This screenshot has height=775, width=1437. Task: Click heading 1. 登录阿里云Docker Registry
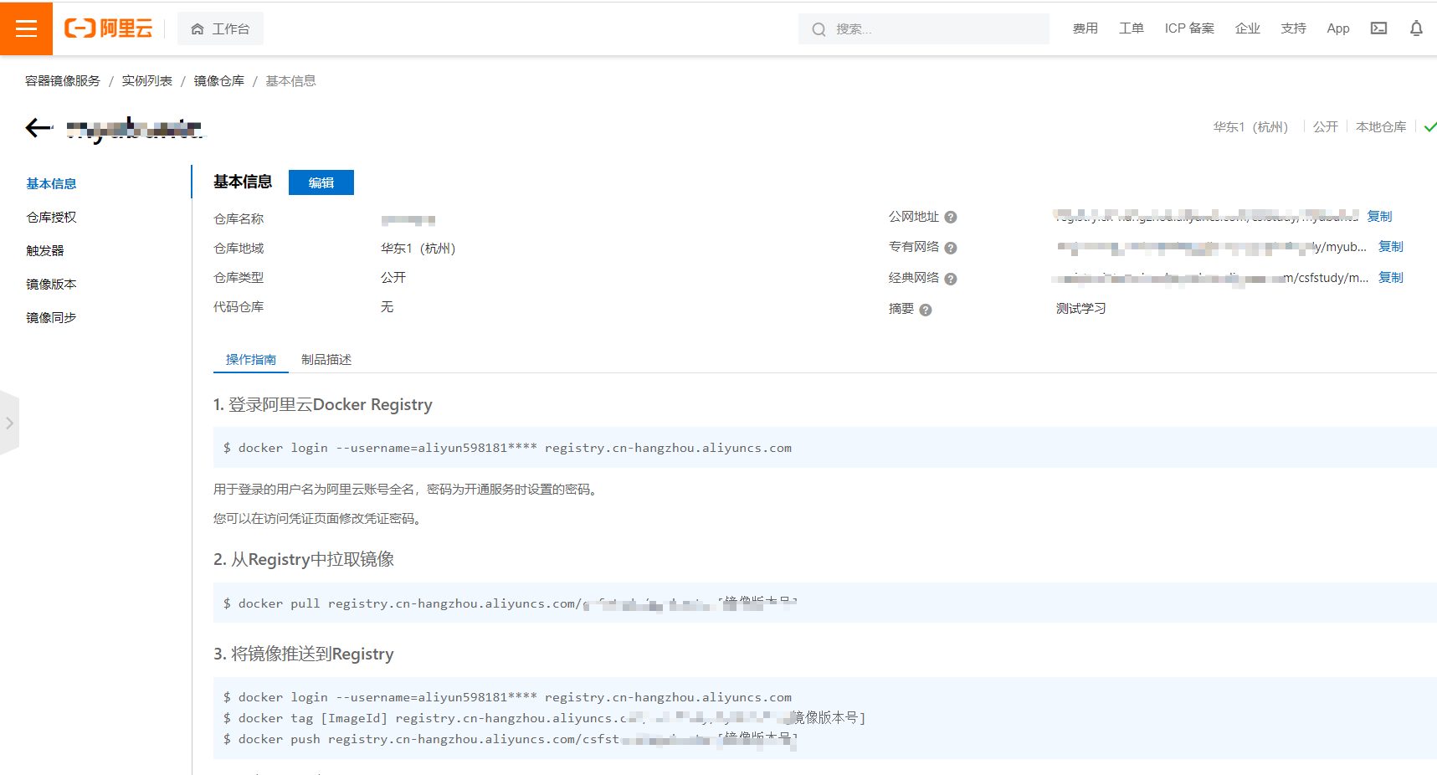[323, 405]
